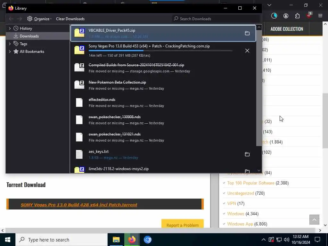Focus the Search Downloads field
This screenshot has height=246, width=328.
217,19
